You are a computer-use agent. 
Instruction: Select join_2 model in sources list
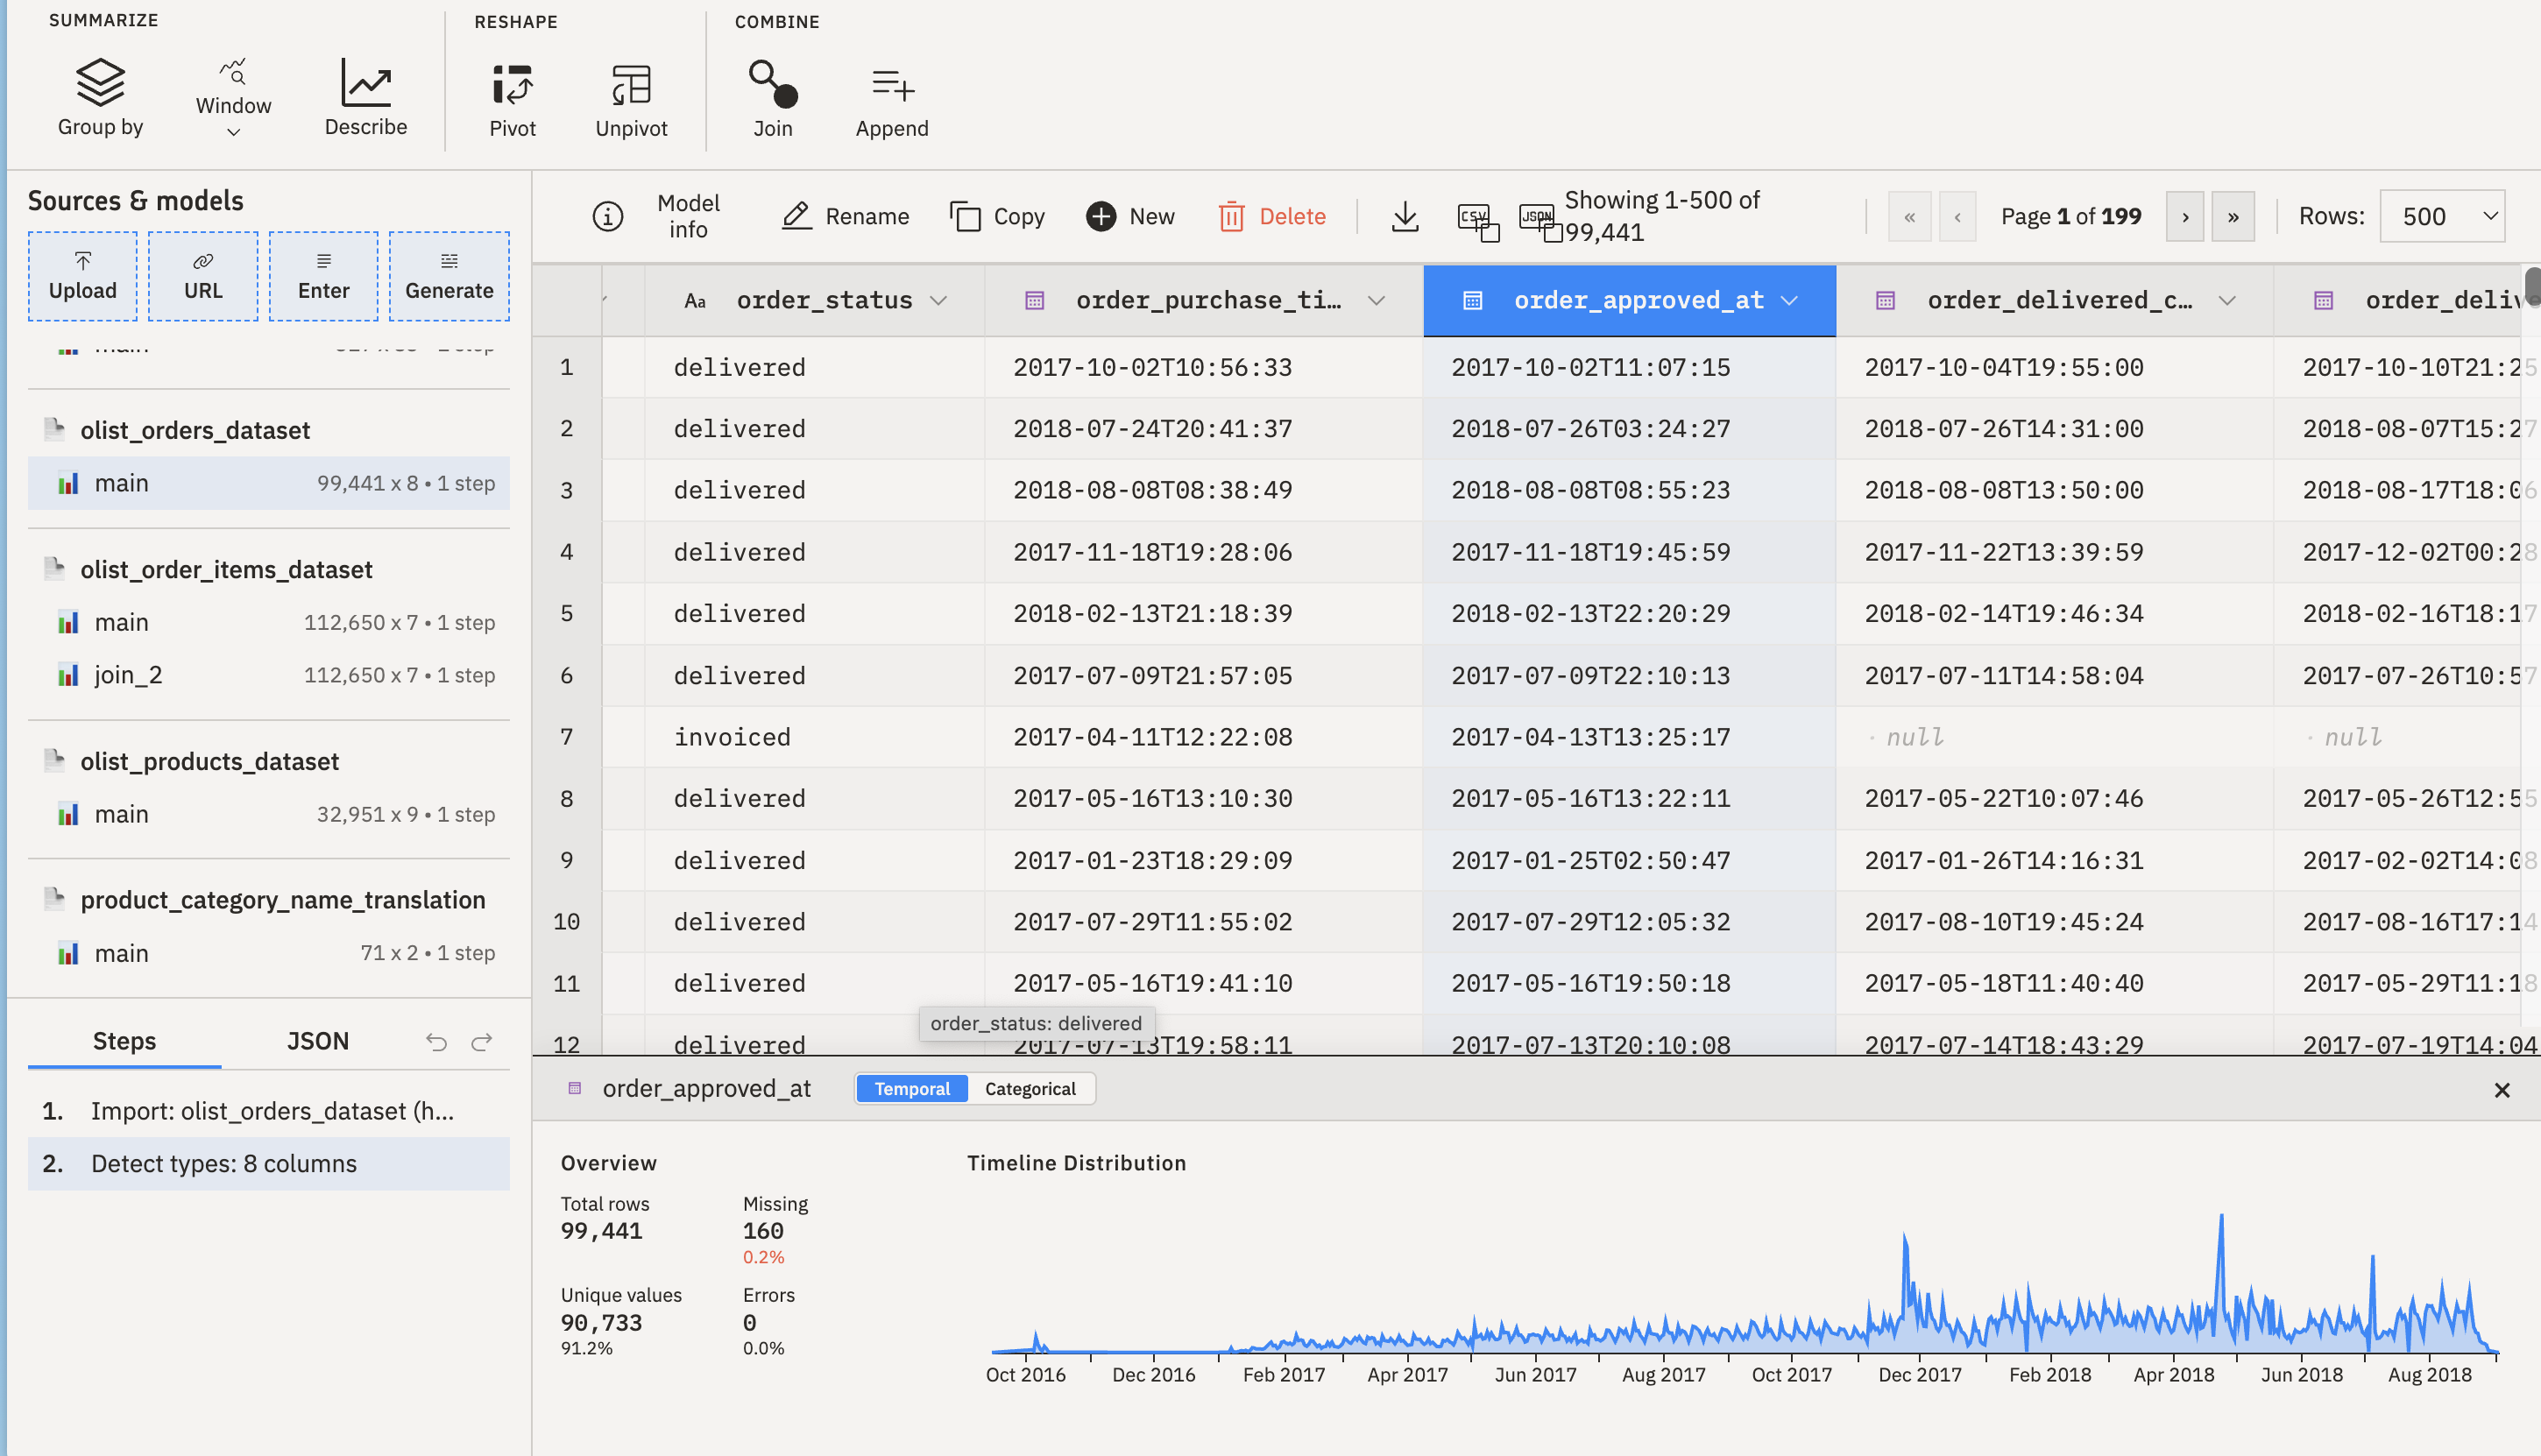point(128,675)
